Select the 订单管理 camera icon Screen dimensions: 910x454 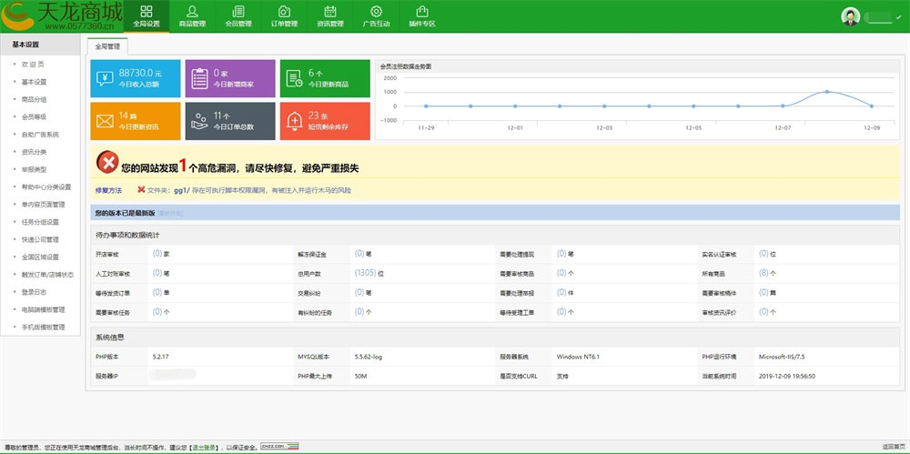click(x=284, y=12)
